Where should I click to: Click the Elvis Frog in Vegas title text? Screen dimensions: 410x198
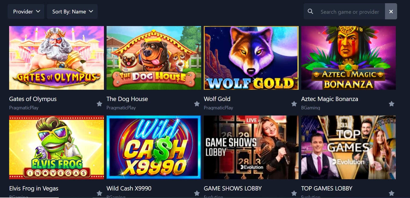[x=34, y=188]
